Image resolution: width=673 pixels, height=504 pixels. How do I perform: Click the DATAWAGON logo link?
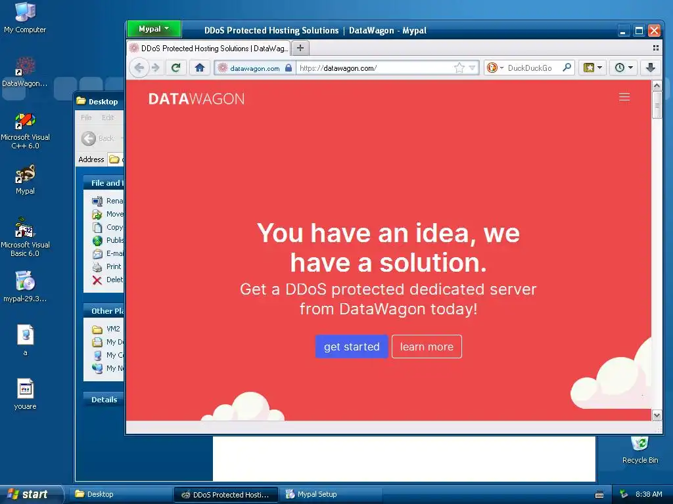(197, 99)
